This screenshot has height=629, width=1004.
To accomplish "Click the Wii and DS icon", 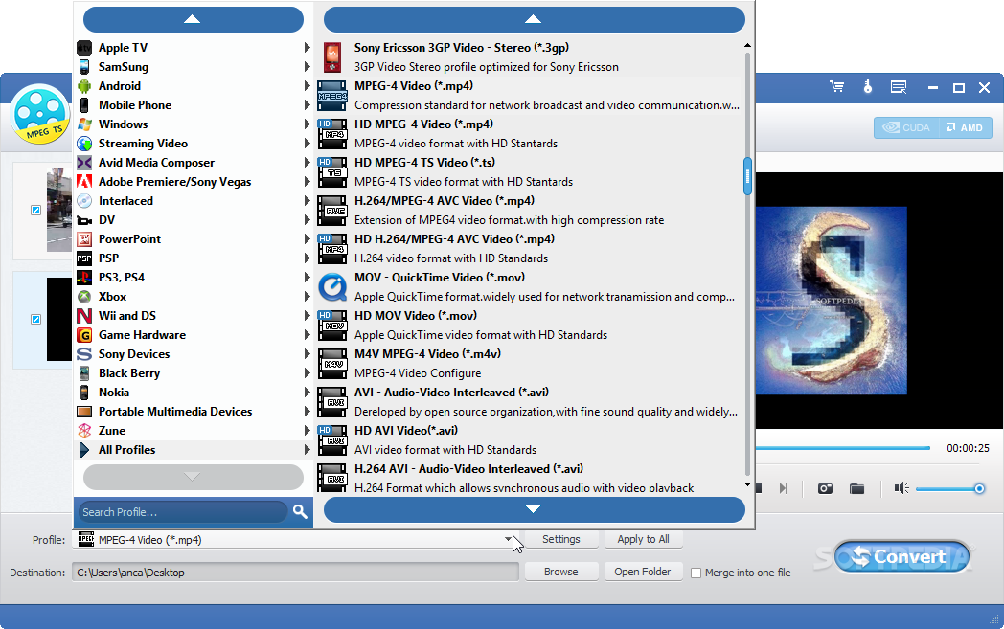I will coord(84,316).
